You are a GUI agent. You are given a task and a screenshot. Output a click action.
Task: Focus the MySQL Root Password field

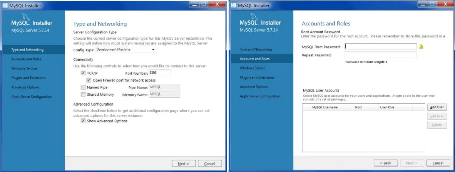(x=381, y=47)
